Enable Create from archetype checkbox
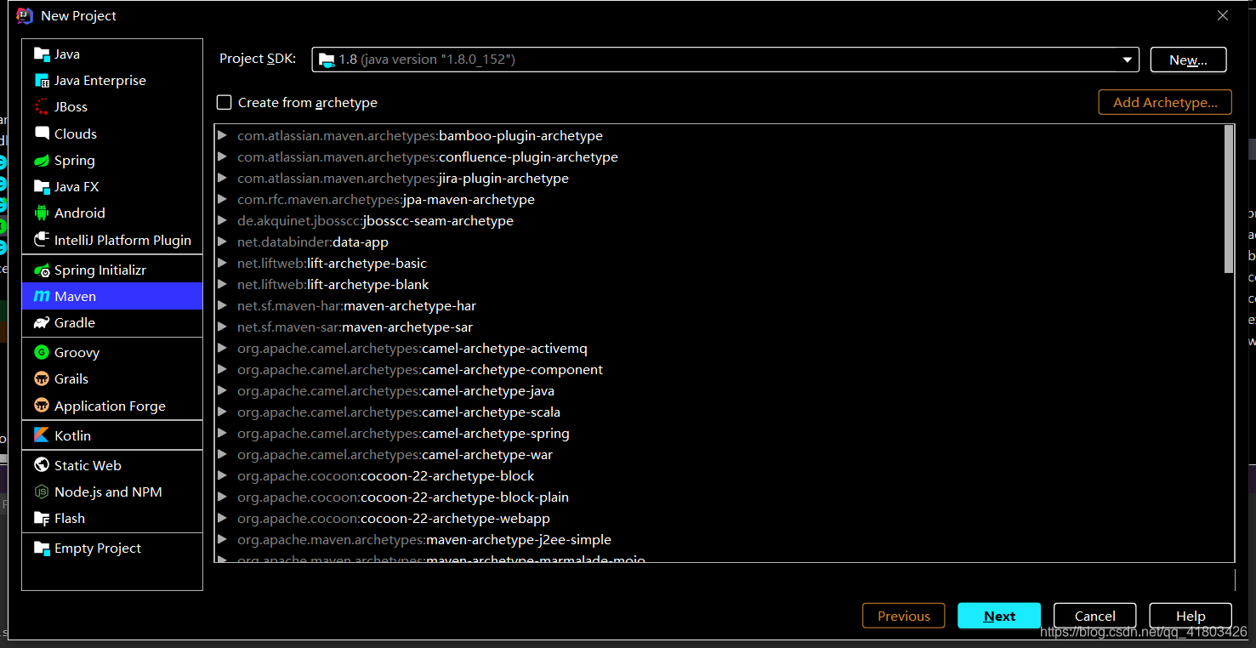This screenshot has width=1256, height=648. point(224,103)
